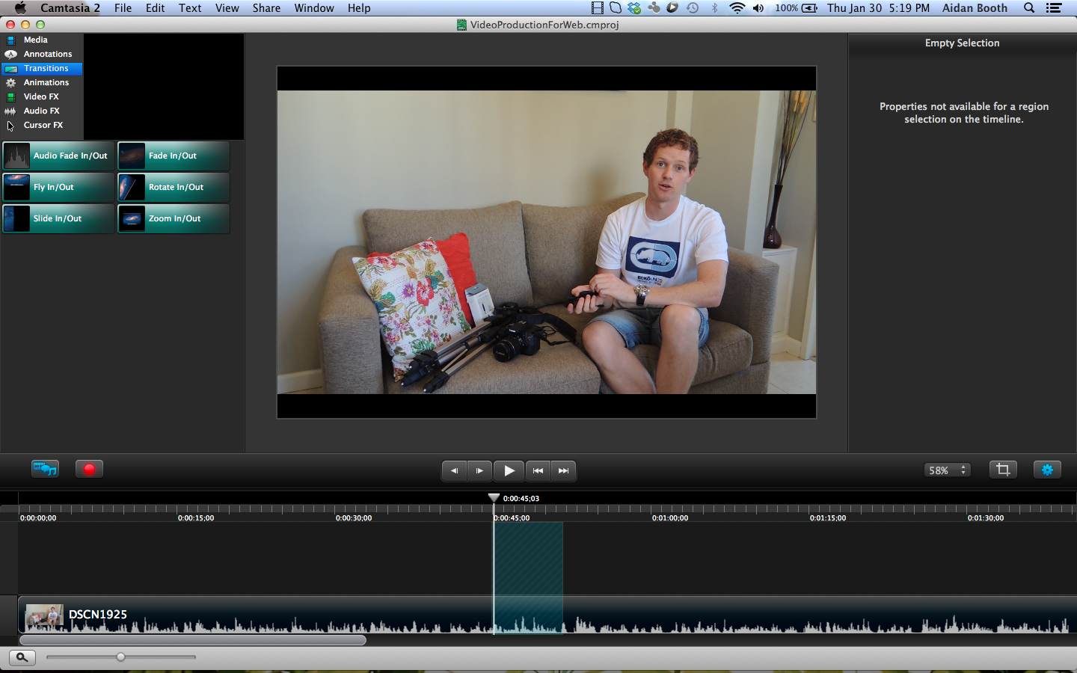The image size is (1077, 673).
Task: Click the 0:00:30;00 ruler mark
Action: point(354,517)
